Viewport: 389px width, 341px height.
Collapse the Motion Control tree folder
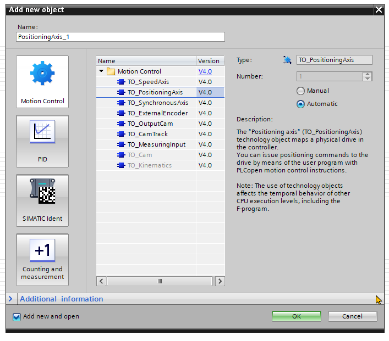pos(101,71)
